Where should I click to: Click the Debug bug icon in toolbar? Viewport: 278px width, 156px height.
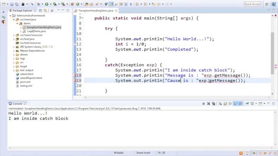(x=39, y=4)
